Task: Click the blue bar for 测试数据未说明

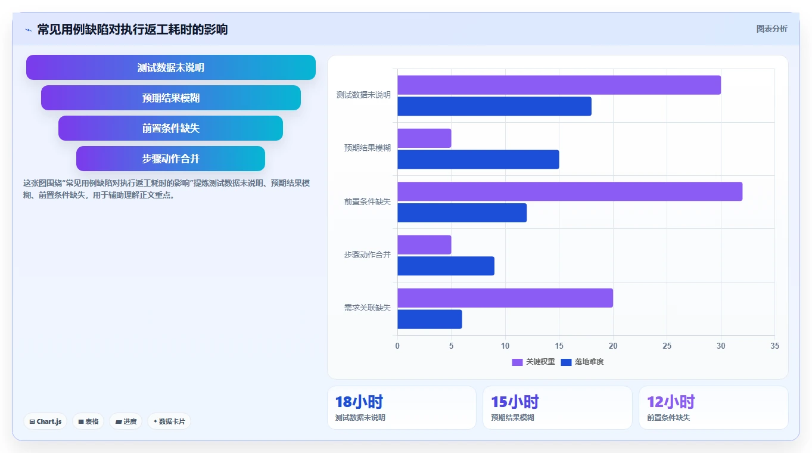Action: coord(494,106)
